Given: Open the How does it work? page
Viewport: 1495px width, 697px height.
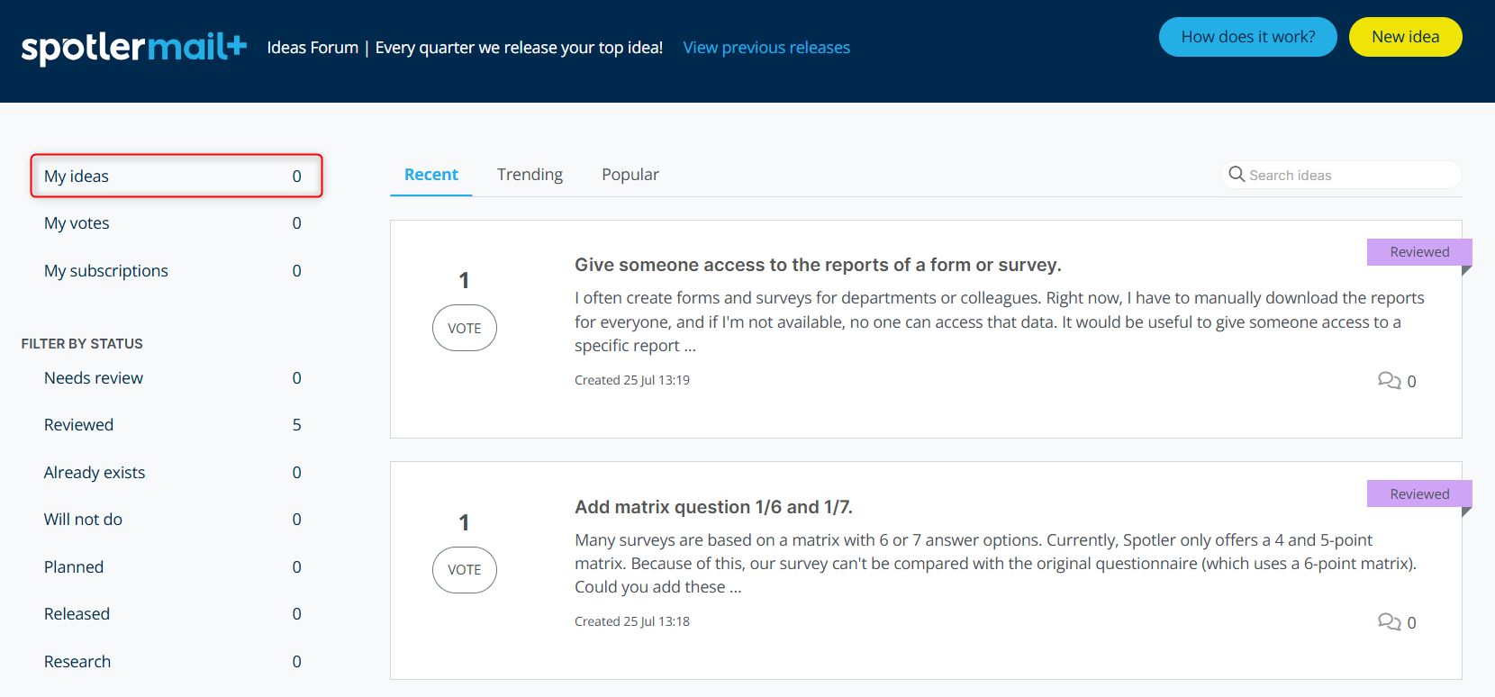Looking at the screenshot, I should point(1247,37).
